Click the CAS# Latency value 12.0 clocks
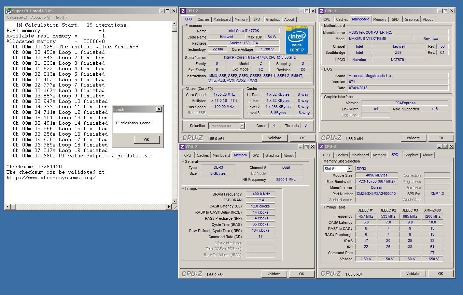463x295 pixels. click(260, 206)
